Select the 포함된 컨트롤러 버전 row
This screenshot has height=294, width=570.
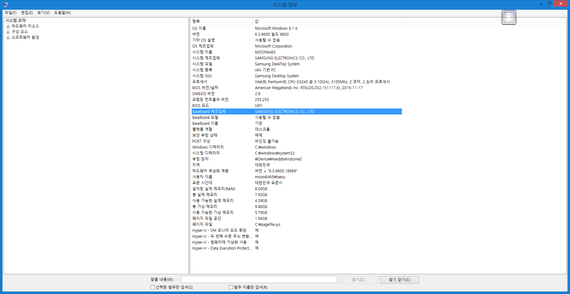pos(297,100)
